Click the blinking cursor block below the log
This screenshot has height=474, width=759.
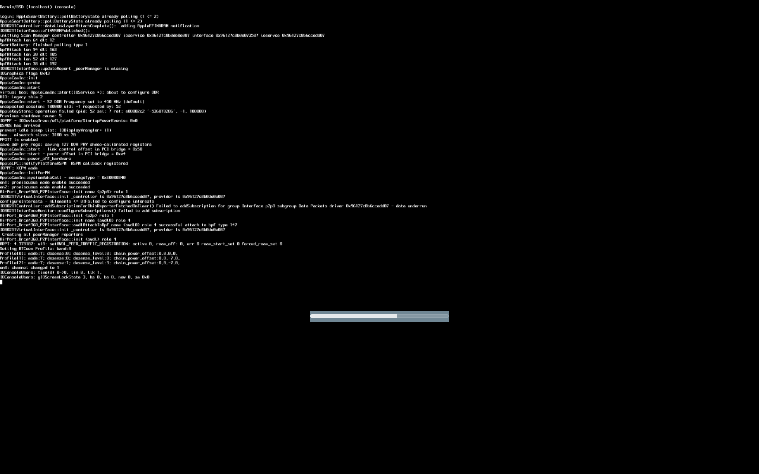(1, 282)
